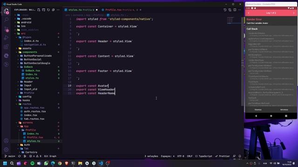Click the editor minimap

[x=234, y=21]
